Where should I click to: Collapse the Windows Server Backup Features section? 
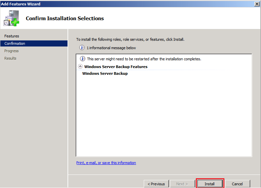tap(80, 67)
